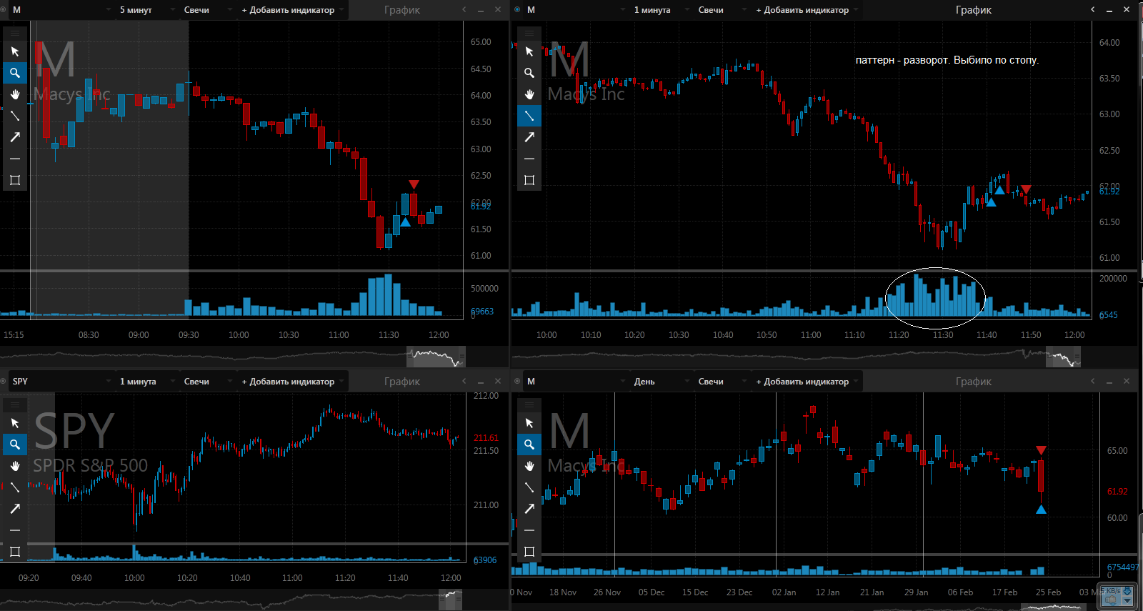The image size is (1143, 611).
Task: Select the pointer tool in the 5 минут chart
Action: click(15, 51)
